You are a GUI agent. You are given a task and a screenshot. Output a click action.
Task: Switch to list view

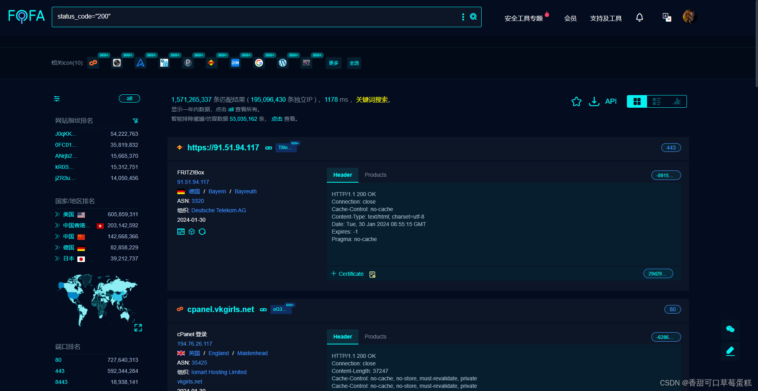(x=657, y=101)
